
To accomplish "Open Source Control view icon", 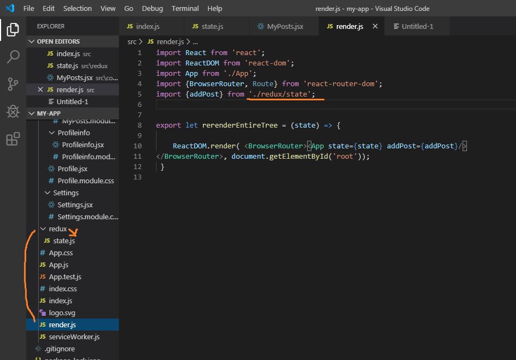I will [x=13, y=84].
